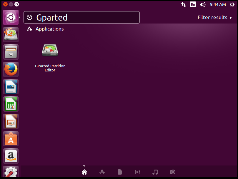Clear the search text with the X icon
Viewport: 238px width, 179px height.
coord(29,18)
